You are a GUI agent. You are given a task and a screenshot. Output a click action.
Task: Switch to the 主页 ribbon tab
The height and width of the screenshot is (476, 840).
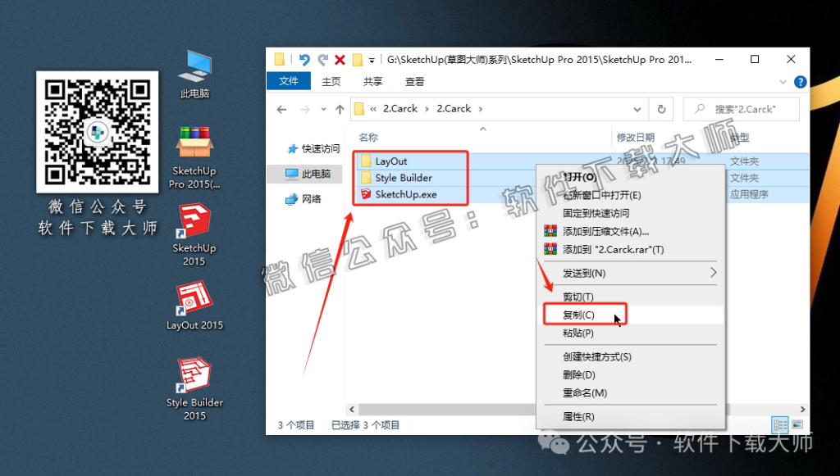331,81
